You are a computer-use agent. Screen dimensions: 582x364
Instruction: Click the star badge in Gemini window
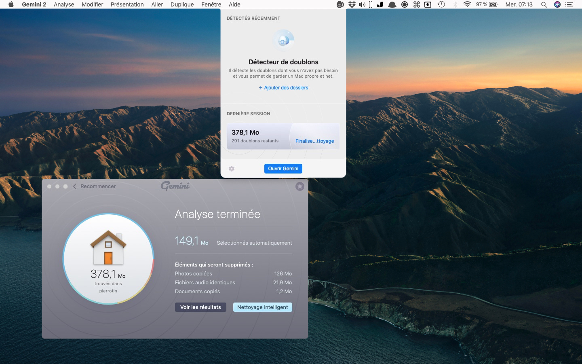click(x=300, y=186)
